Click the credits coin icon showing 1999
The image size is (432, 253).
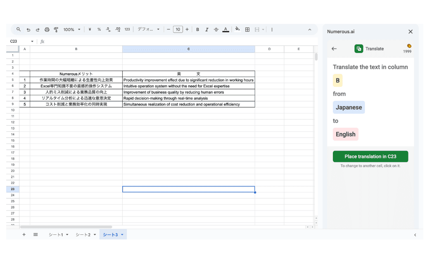(409, 46)
